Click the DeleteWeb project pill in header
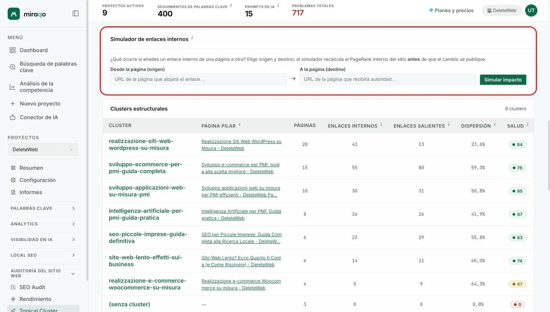This screenshot has height=312, width=550. click(502, 11)
